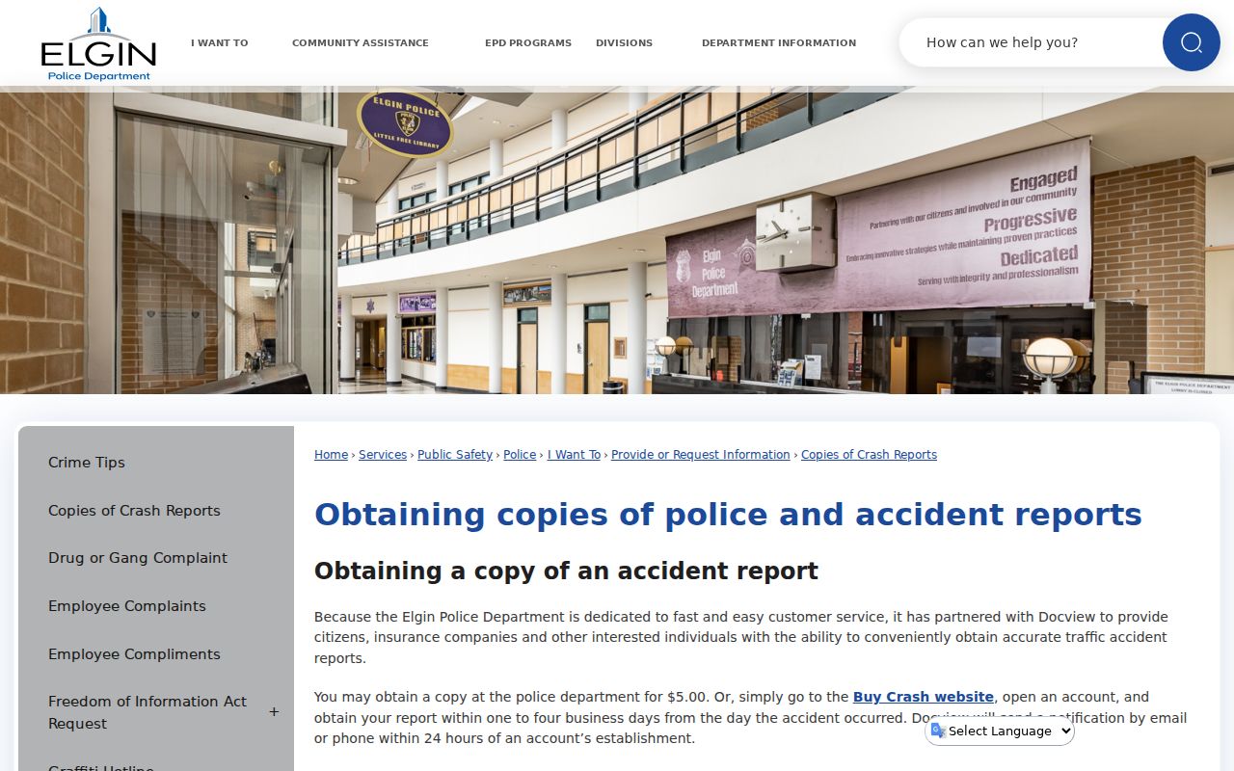Click the blue search magnifier button
Image resolution: width=1234 pixels, height=771 pixels.
1191,42
